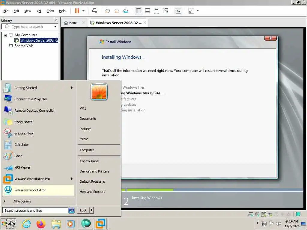The image size is (307, 230).
Task: Select Windows Server 2008 R2 in library tree
Action: pos(39,40)
